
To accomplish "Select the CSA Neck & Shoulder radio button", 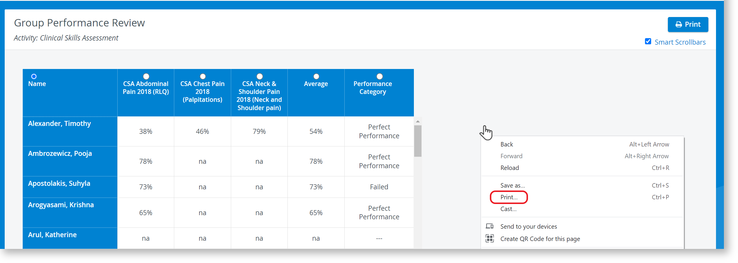I will pos(260,76).
